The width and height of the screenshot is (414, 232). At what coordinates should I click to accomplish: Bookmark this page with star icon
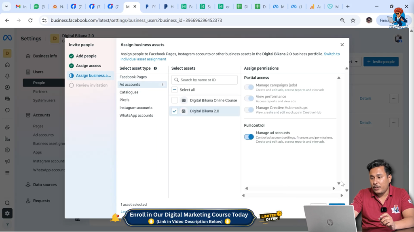tap(353, 20)
